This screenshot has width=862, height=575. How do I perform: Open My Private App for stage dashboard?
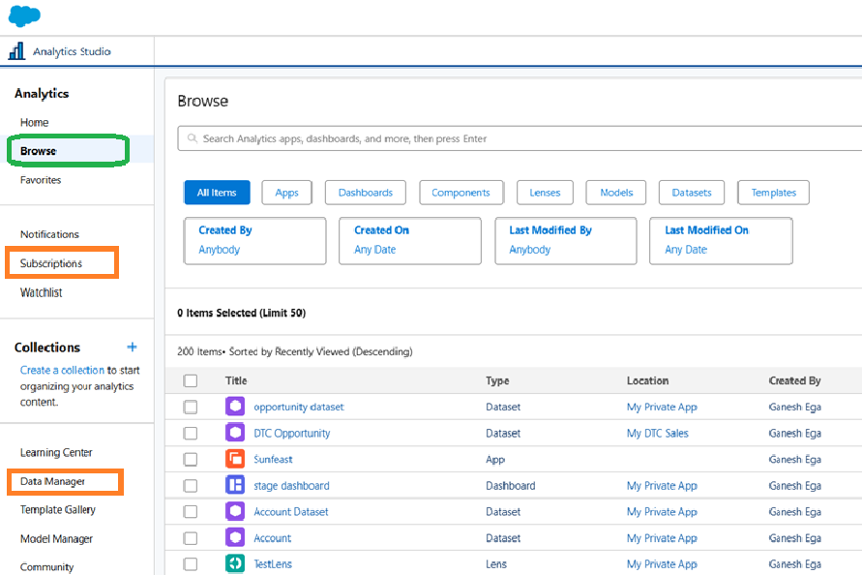click(662, 486)
